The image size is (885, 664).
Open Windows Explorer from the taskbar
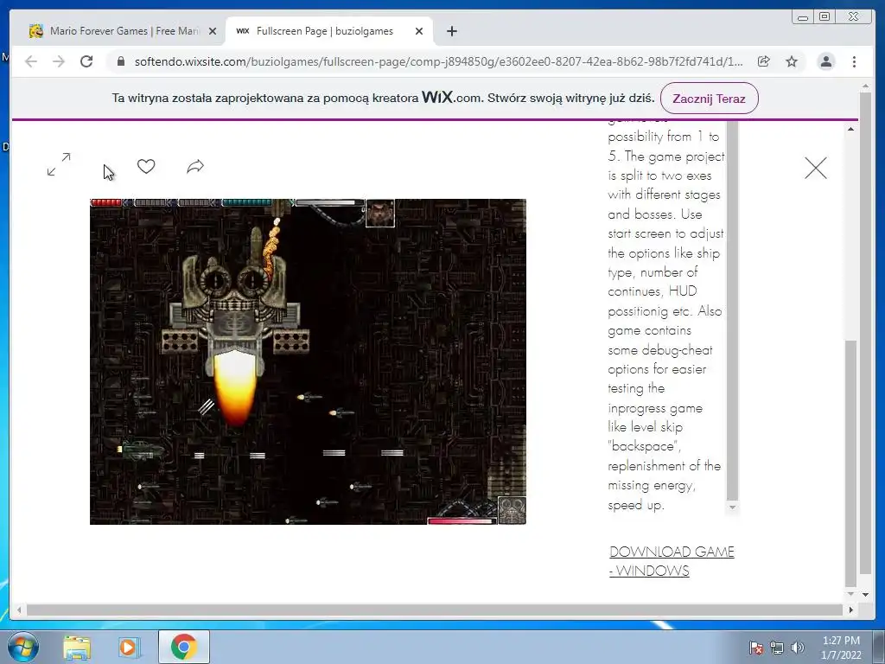(77, 647)
